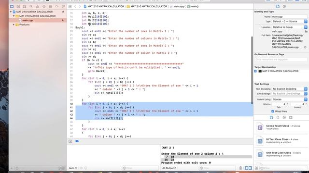Open the Debug navigator

point(50,6)
